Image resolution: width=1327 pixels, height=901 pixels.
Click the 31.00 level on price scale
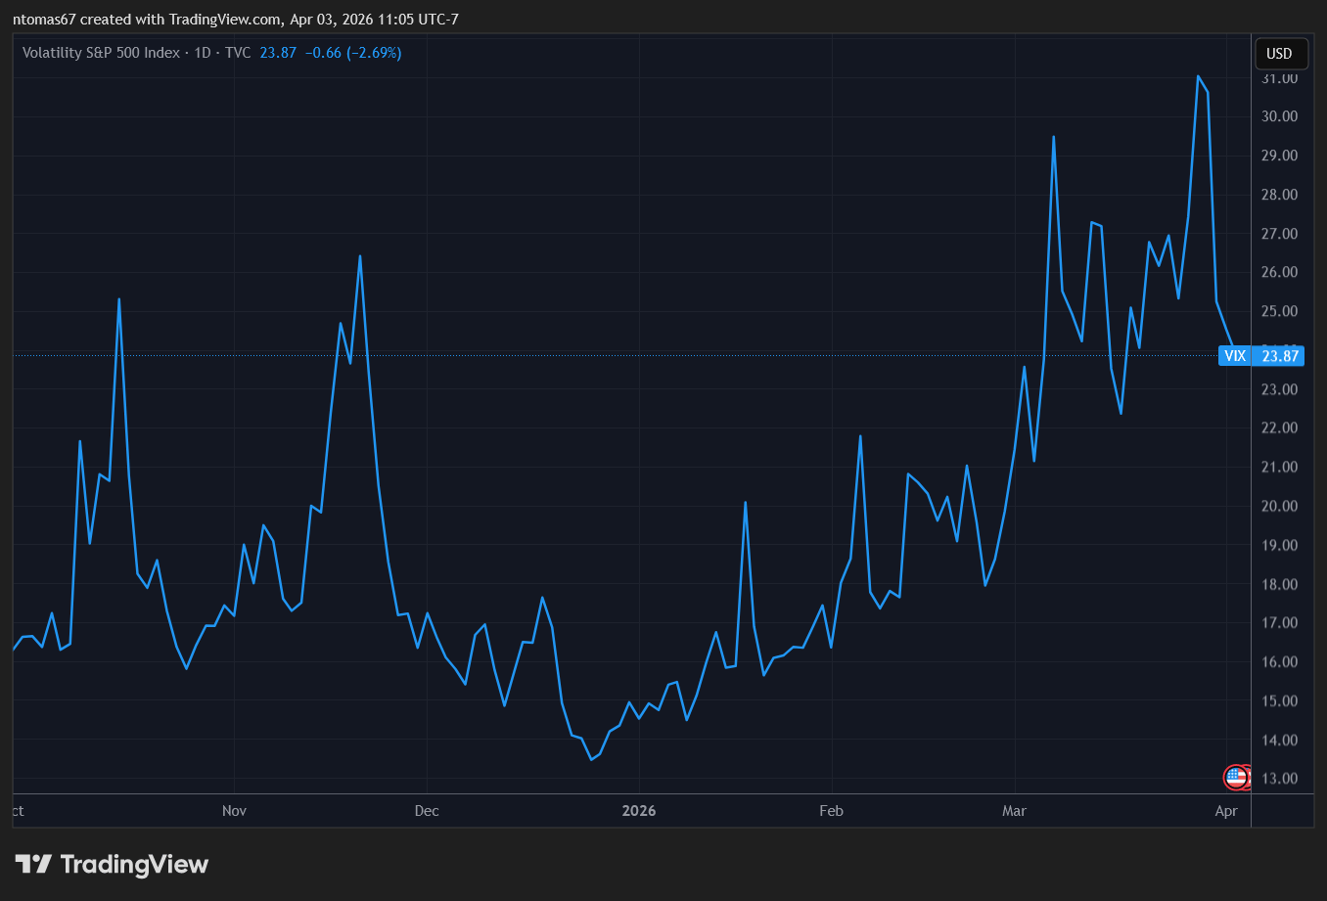point(1279,78)
